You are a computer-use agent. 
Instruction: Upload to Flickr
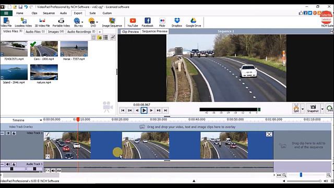(x=162, y=22)
